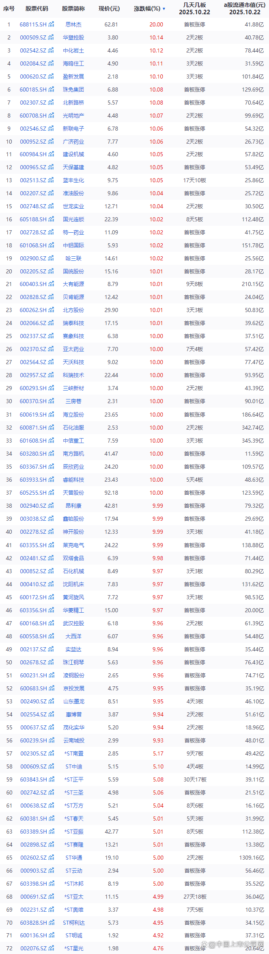Open stock name link 大有能源
269x954 pixels.
(x=73, y=284)
